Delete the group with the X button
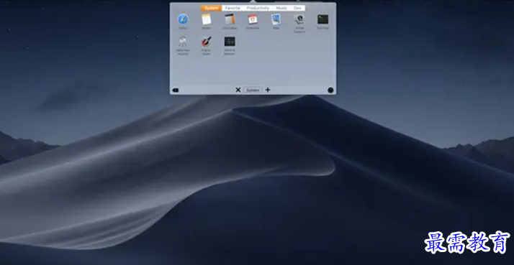The width and height of the screenshot is (514, 265). 238,90
